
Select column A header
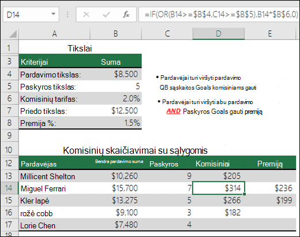[54, 34]
